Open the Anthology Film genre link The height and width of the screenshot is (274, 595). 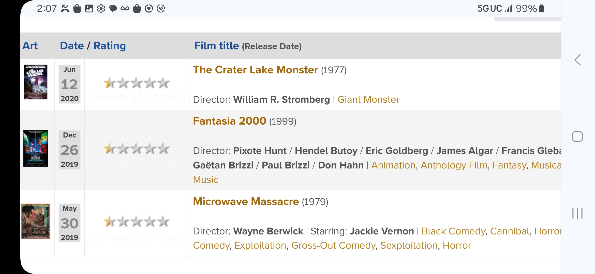point(454,165)
